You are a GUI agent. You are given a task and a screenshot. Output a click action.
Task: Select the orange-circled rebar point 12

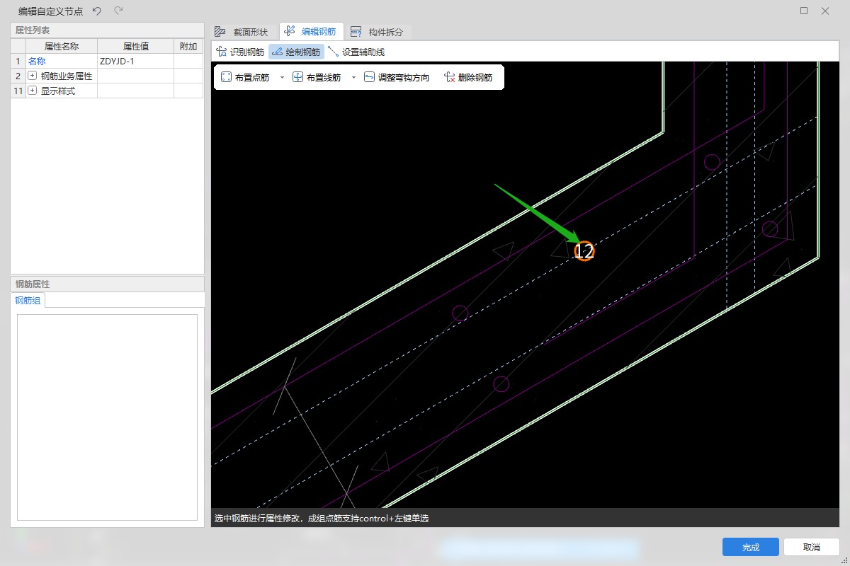(584, 251)
